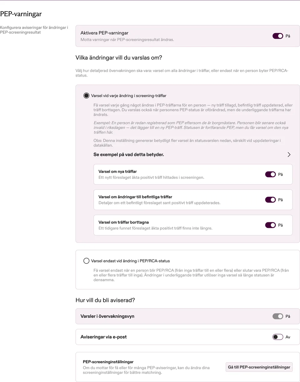Click the Aktivera PEP-varningar label text
300x382 pixels.
click(104, 33)
